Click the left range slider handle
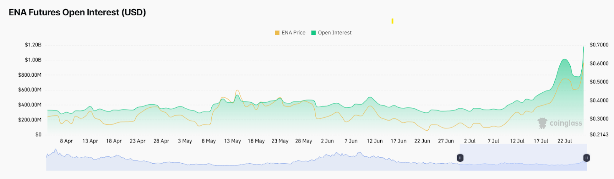The image size is (614, 179). click(x=460, y=158)
